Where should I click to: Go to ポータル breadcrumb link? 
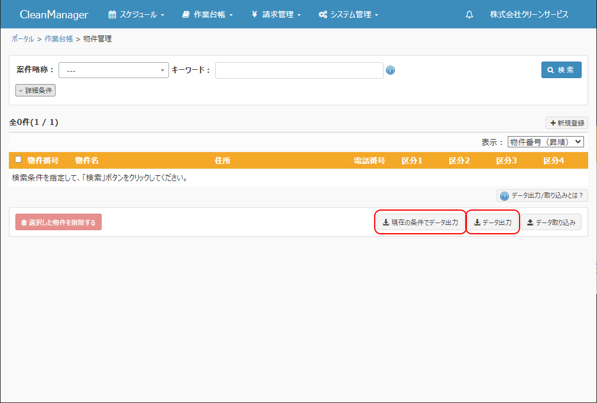coord(22,39)
